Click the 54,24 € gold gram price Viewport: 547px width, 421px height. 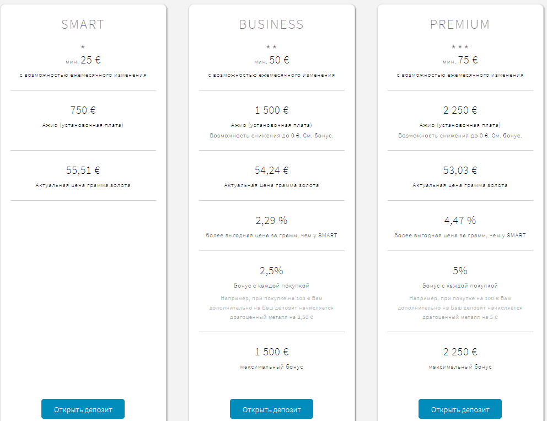[x=271, y=170]
